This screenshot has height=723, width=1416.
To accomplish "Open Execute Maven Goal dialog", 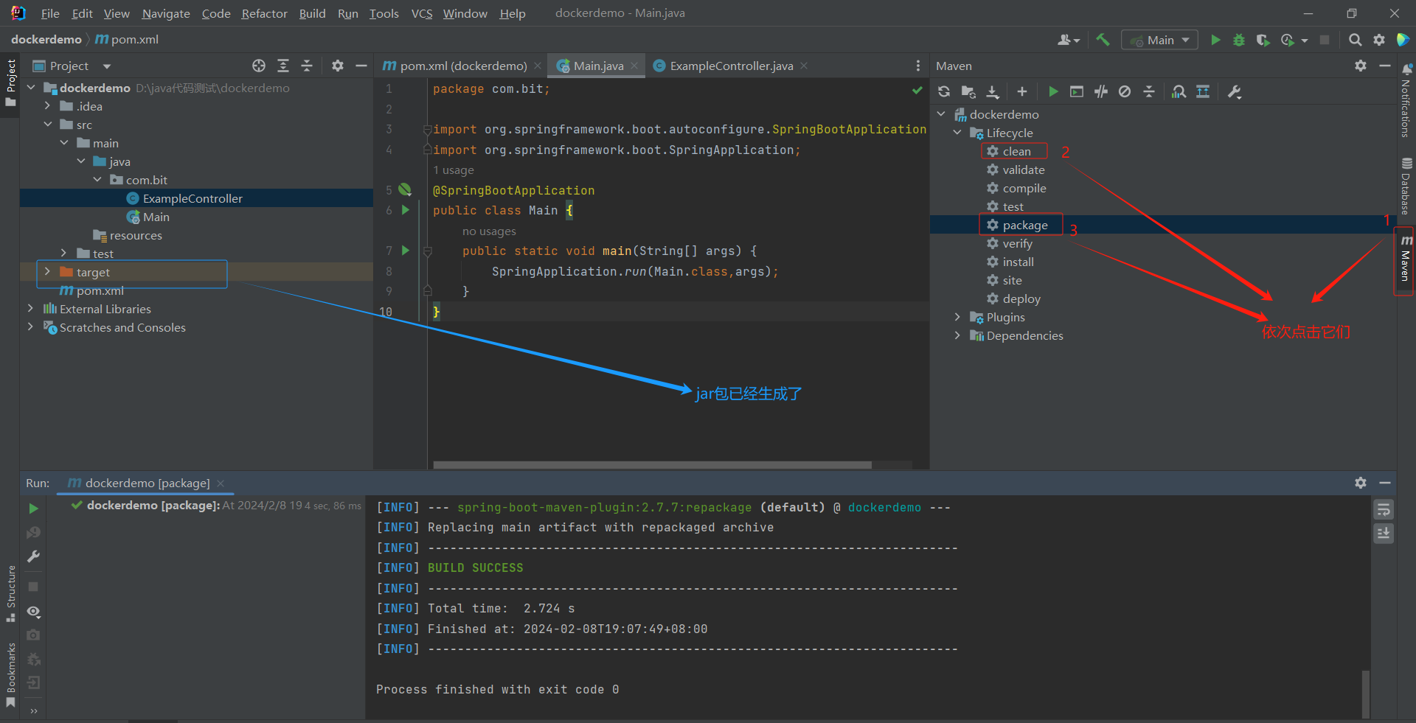I will coord(1077,91).
